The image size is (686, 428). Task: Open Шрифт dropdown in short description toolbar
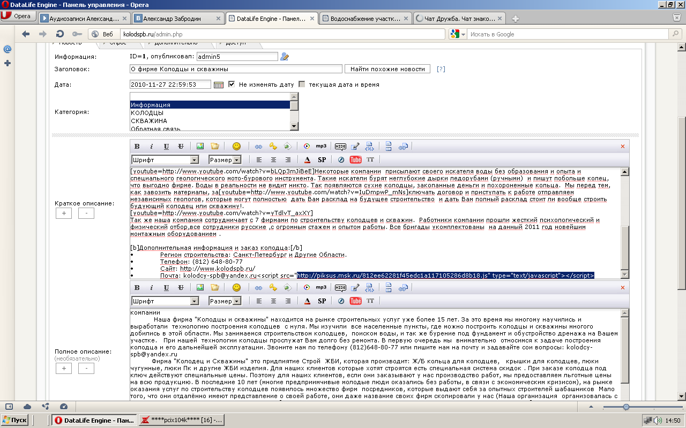click(x=165, y=159)
